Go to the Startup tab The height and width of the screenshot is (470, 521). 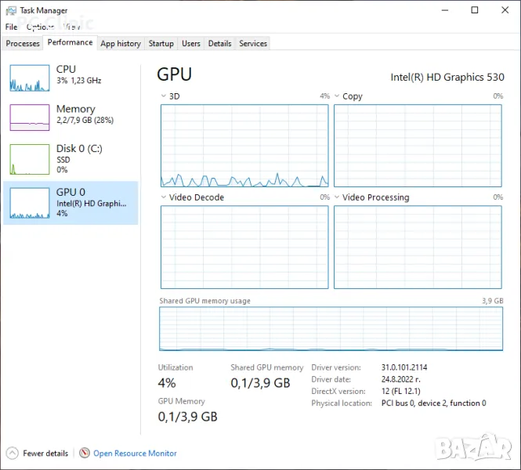pos(161,44)
